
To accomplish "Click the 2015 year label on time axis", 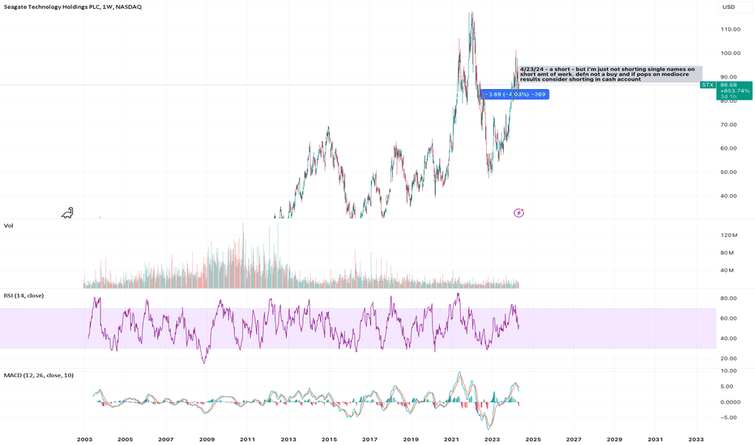I will coord(330,439).
